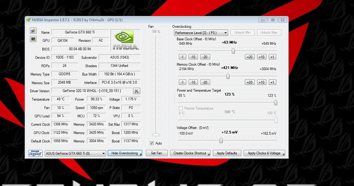
Task: Click the Memory Size value 2048 MB
Action: tap(64, 82)
